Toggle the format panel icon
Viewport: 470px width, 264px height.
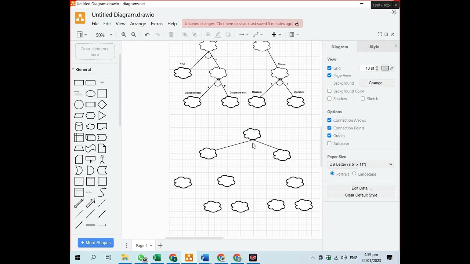pos(386,34)
